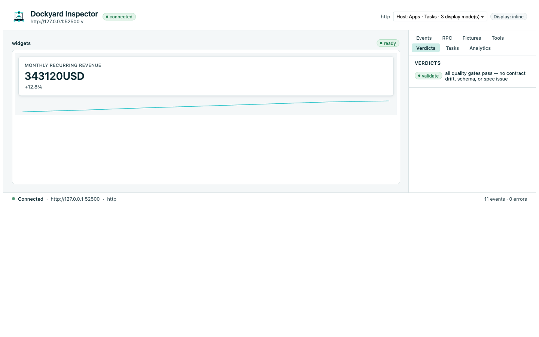Click the ready status badge

pyautogui.click(x=388, y=43)
